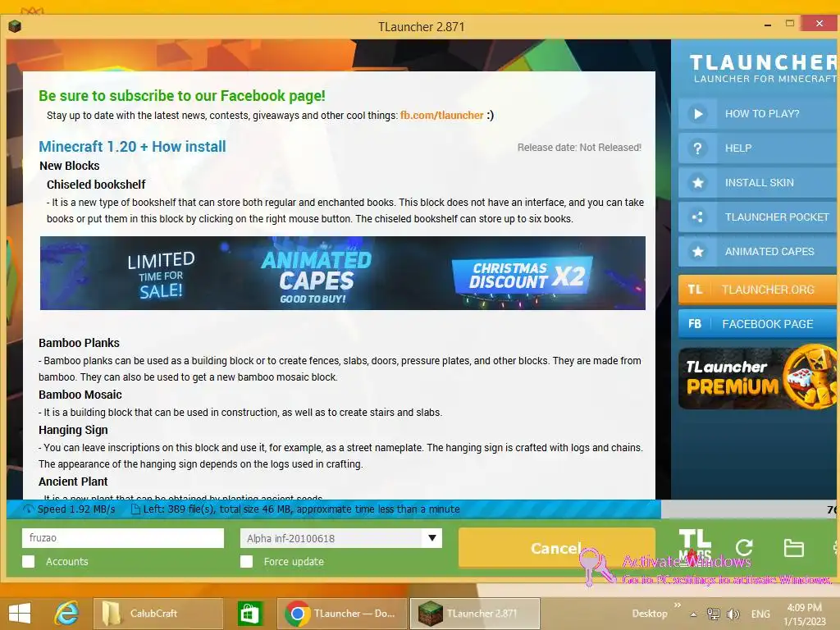Click the star icon beside Install Skin
The height and width of the screenshot is (630, 840).
697,183
